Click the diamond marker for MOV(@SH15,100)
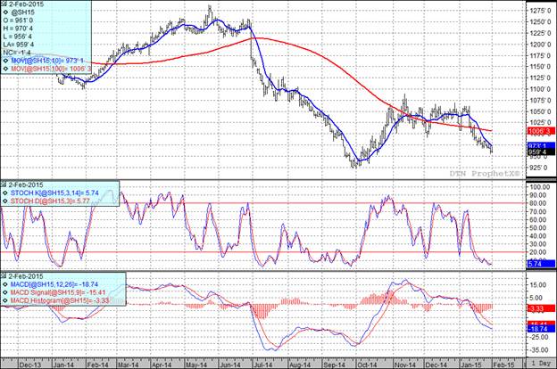Image resolution: width=557 pixels, height=369 pixels. pyautogui.click(x=6, y=69)
